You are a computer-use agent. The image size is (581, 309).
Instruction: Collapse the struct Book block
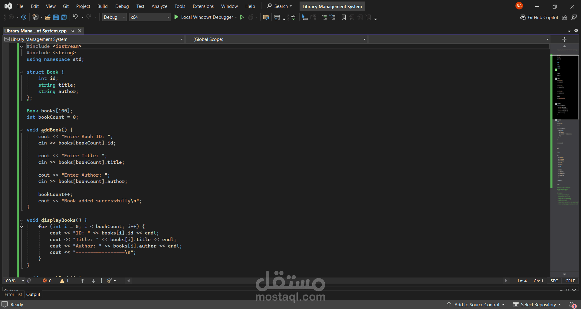pyautogui.click(x=21, y=72)
